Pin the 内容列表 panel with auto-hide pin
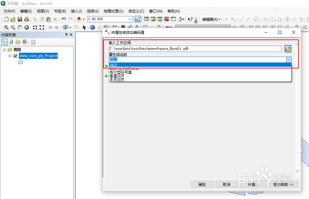Screen dimensions: 309x199 pos(66,35)
